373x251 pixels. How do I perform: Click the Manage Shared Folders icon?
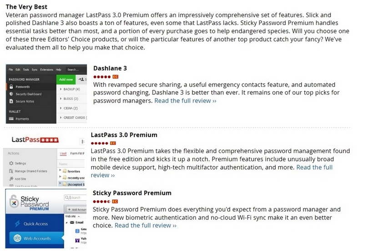coord(11,171)
